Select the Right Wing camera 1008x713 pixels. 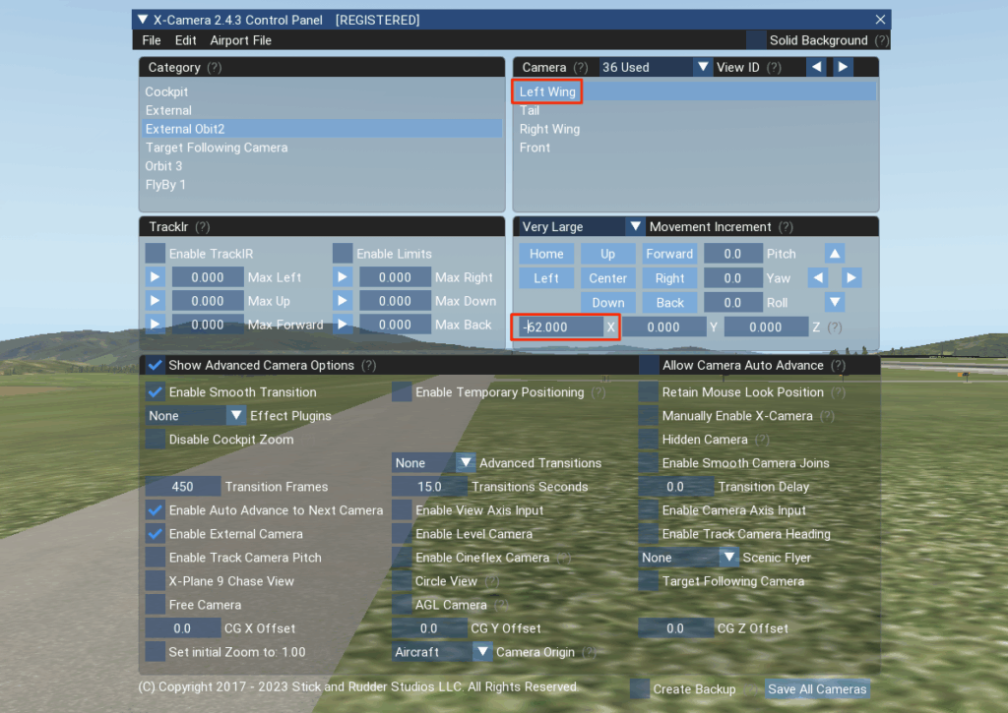(549, 129)
